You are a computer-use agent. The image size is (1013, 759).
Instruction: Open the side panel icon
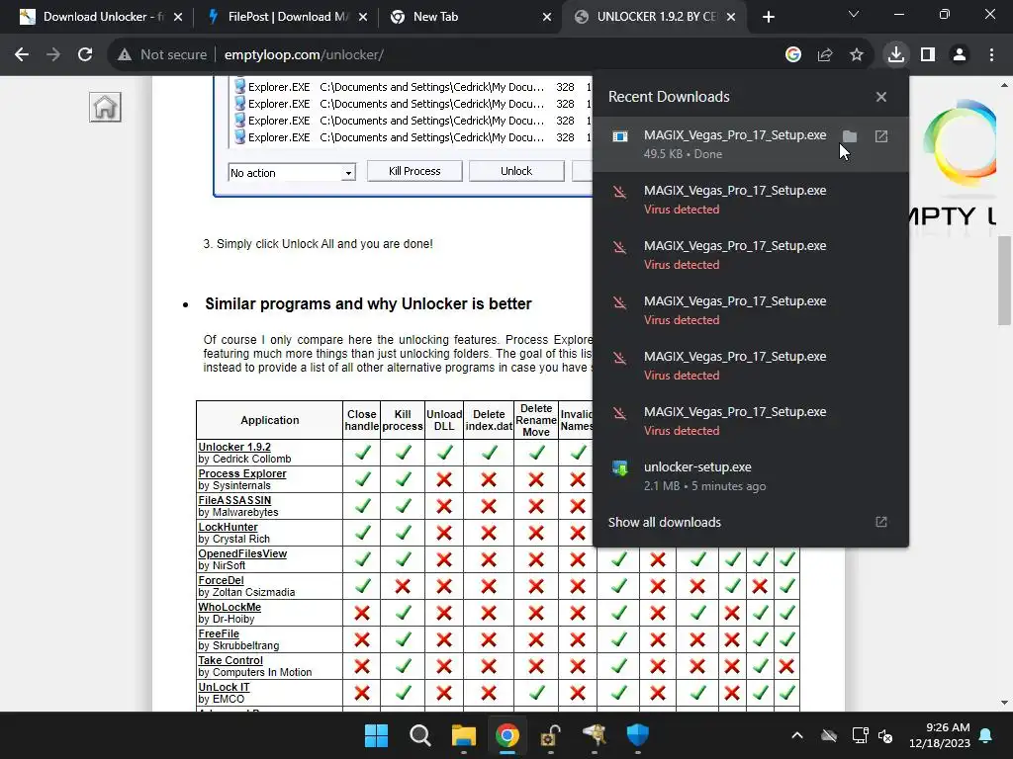(928, 55)
